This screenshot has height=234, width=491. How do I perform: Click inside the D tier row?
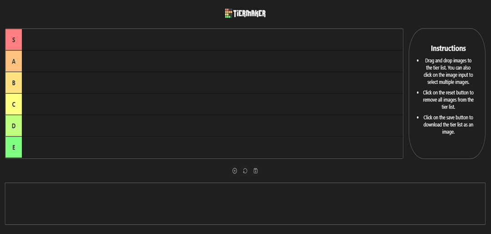[212, 126]
